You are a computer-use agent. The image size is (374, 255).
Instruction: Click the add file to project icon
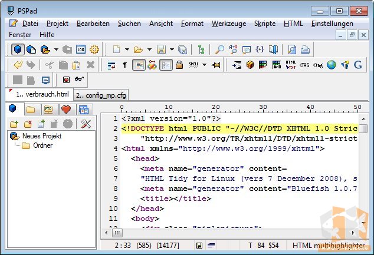point(41,124)
